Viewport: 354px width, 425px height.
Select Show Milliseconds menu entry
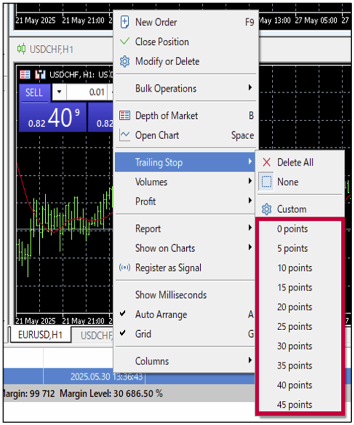170,295
